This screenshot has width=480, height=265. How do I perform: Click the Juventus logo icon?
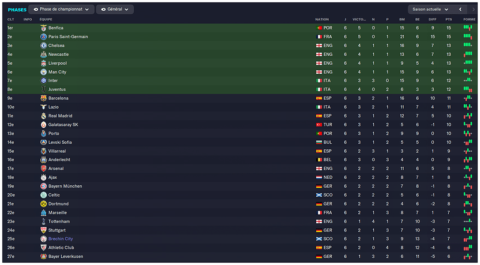coord(43,89)
